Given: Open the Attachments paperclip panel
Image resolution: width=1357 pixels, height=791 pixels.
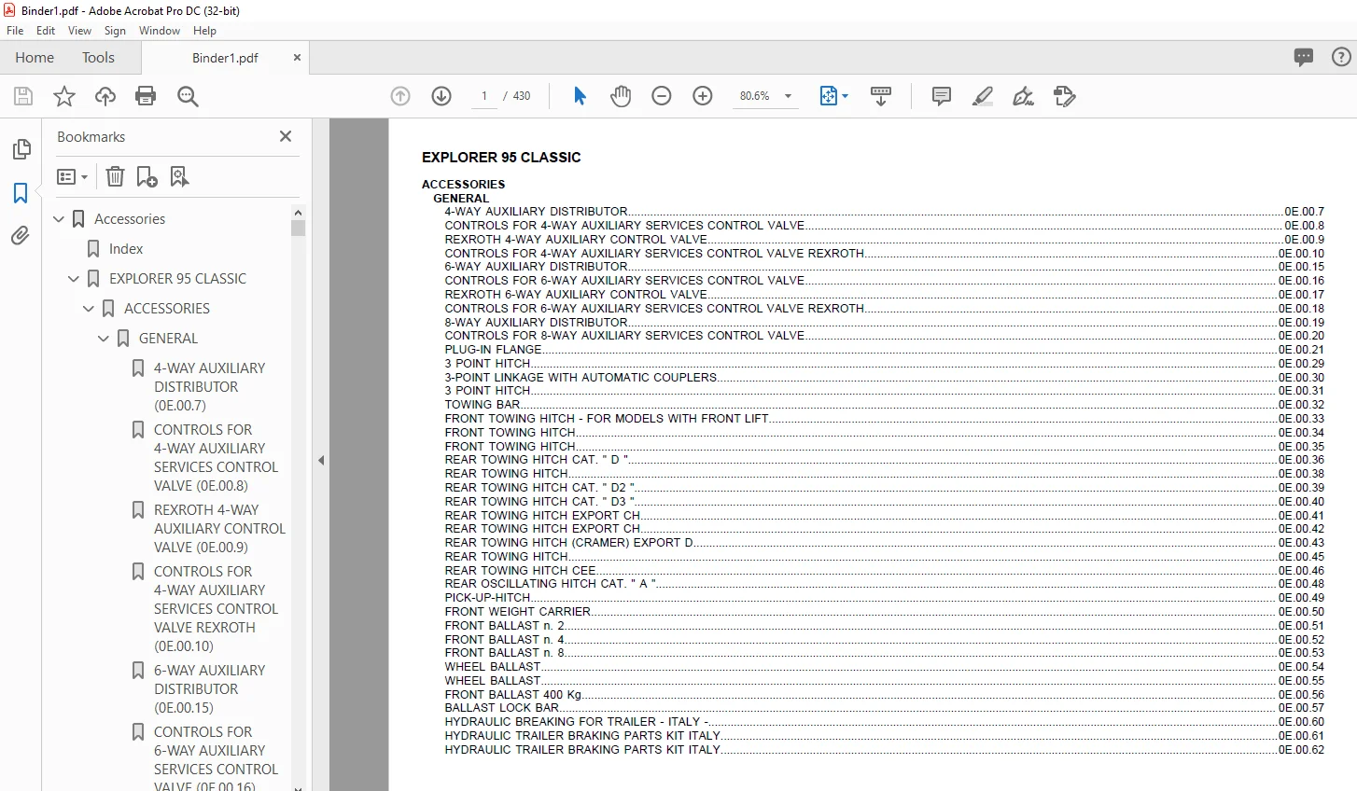Looking at the screenshot, I should pyautogui.click(x=21, y=236).
